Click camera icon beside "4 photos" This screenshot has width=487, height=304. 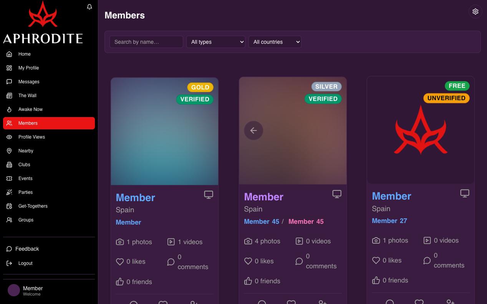[x=248, y=241]
